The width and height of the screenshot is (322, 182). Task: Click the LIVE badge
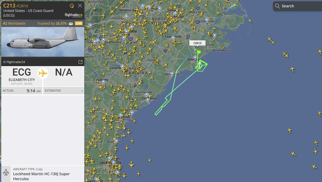pos(79,24)
